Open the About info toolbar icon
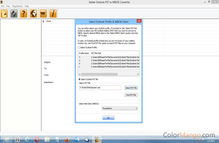Viewport: 219px width, 143px height. tap(53, 14)
